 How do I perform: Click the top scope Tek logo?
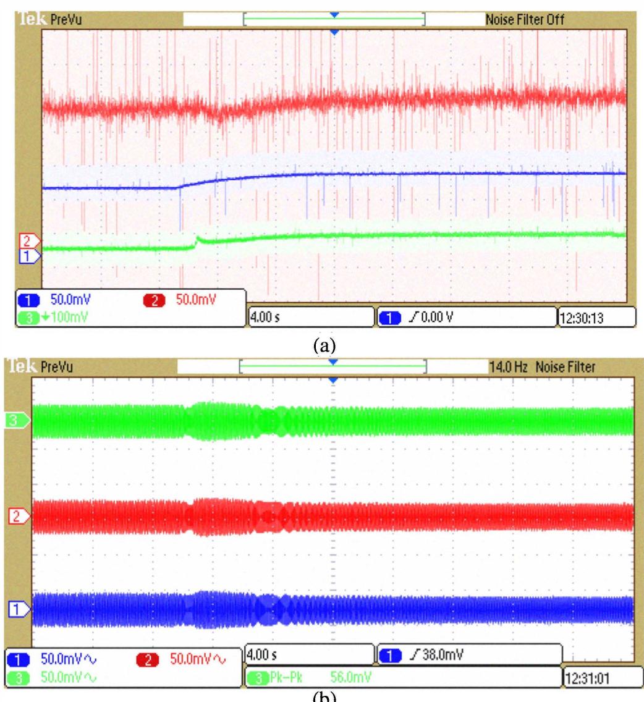(x=32, y=19)
